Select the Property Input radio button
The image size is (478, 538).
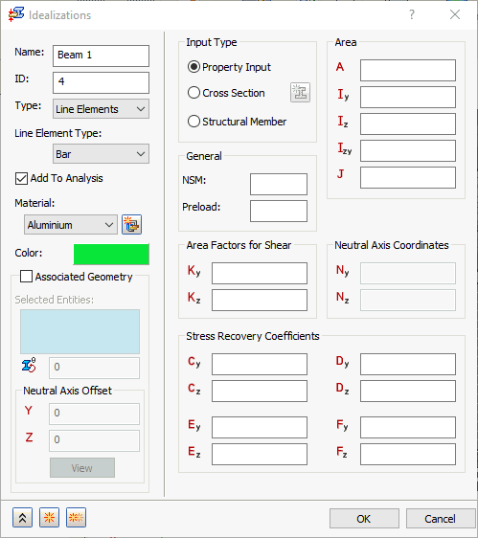(193, 67)
